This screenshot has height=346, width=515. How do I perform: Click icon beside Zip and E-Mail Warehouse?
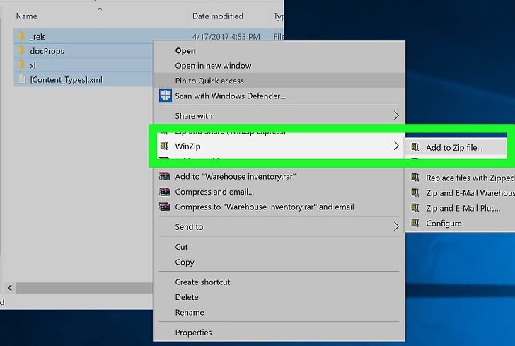pos(415,192)
